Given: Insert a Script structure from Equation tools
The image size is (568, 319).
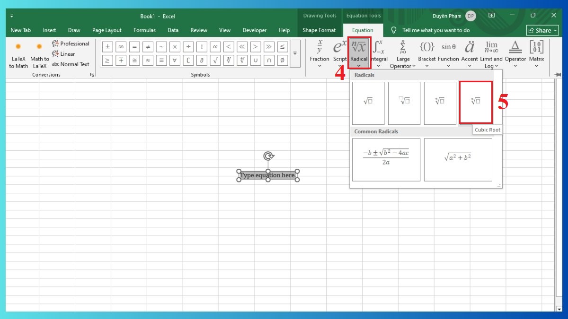Looking at the screenshot, I should [339, 52].
